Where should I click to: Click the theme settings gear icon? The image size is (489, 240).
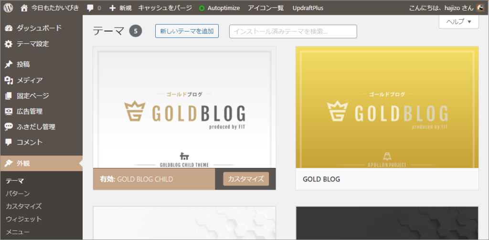[9, 44]
